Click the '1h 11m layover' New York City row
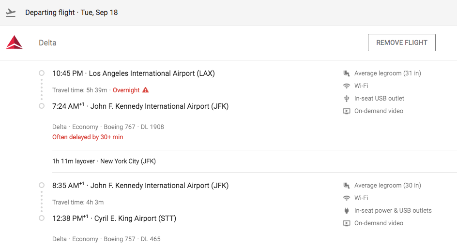The height and width of the screenshot is (247, 457). click(x=104, y=161)
